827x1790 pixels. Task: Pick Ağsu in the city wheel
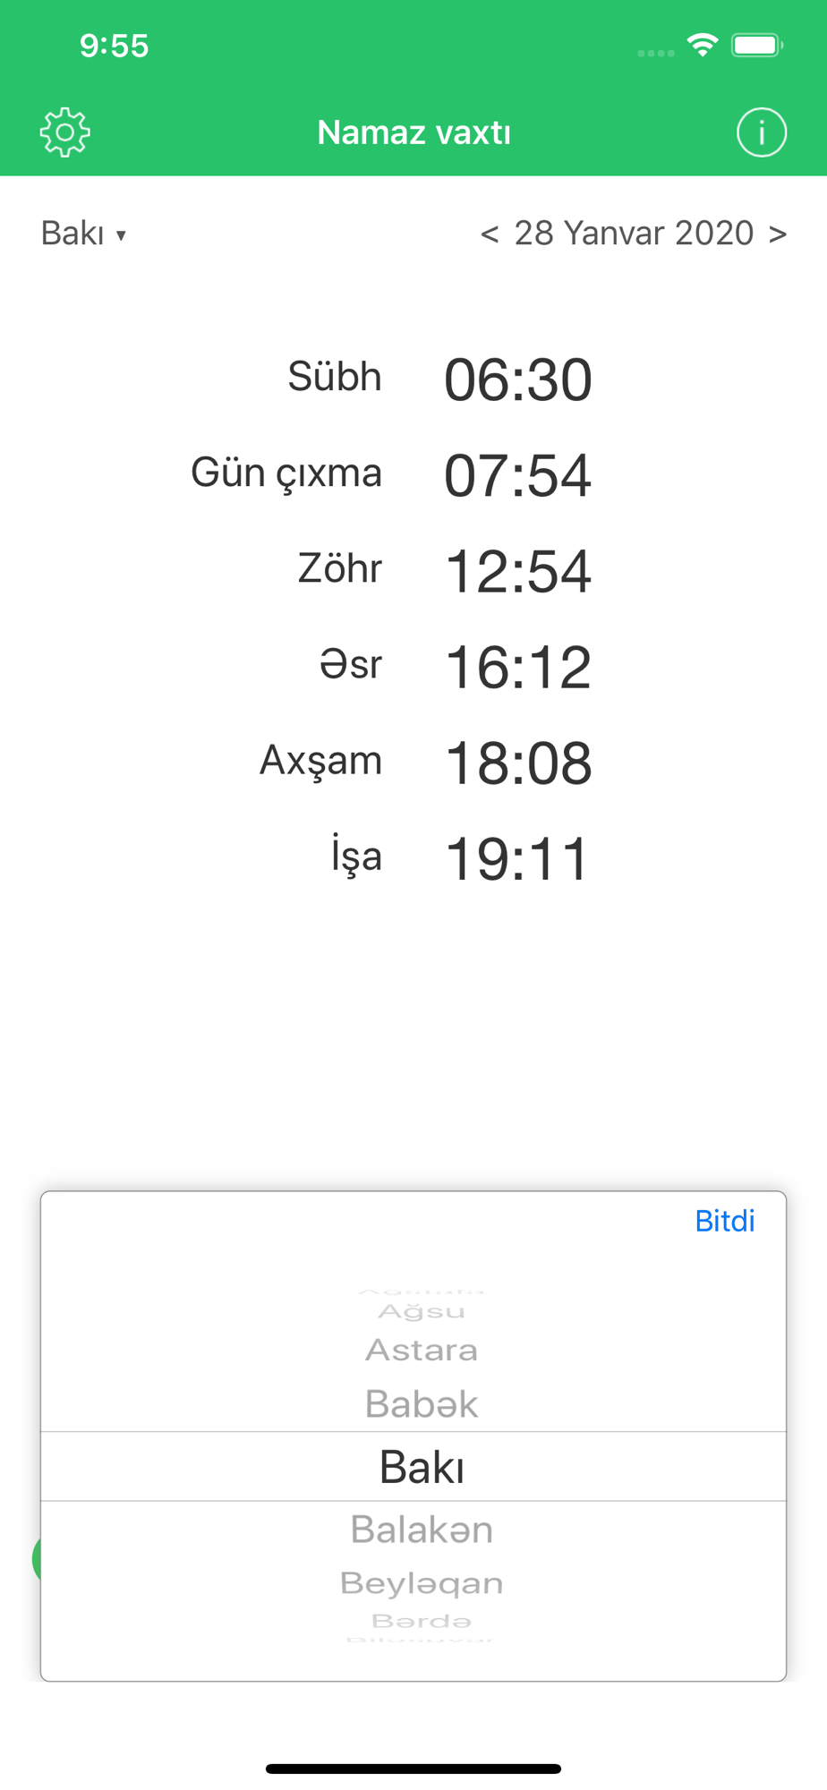422,1311
